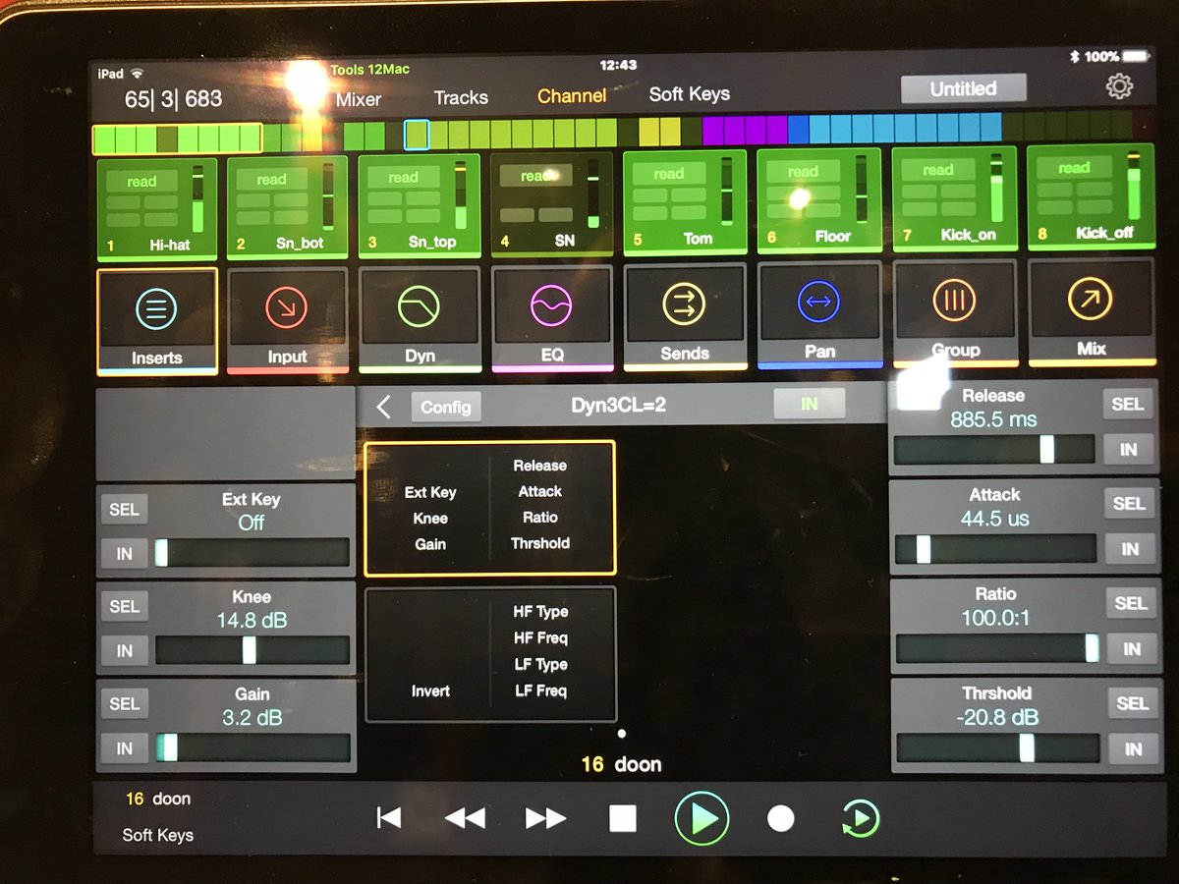Open the EQ function
Viewport: 1179px width, 884px height.
tap(552, 318)
